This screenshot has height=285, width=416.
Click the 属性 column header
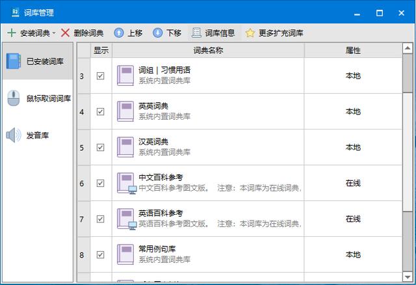click(353, 50)
